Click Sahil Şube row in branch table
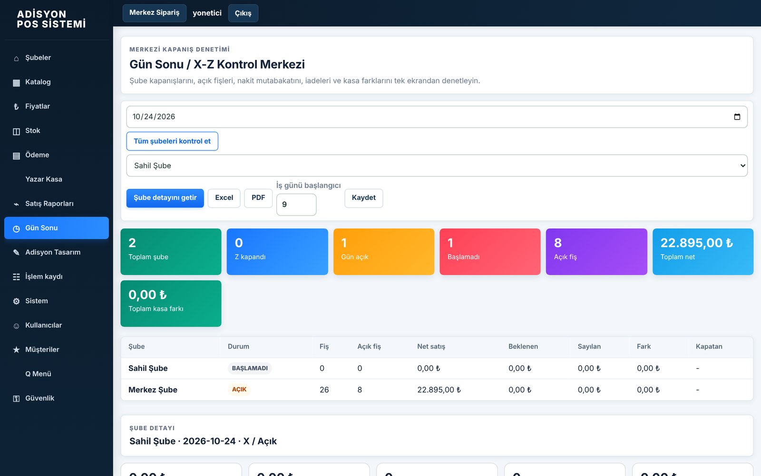The width and height of the screenshot is (761, 476). 437,368
